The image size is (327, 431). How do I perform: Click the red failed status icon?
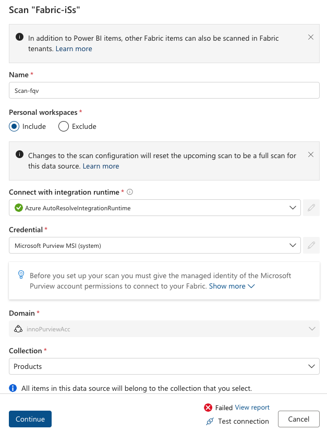tap(208, 408)
